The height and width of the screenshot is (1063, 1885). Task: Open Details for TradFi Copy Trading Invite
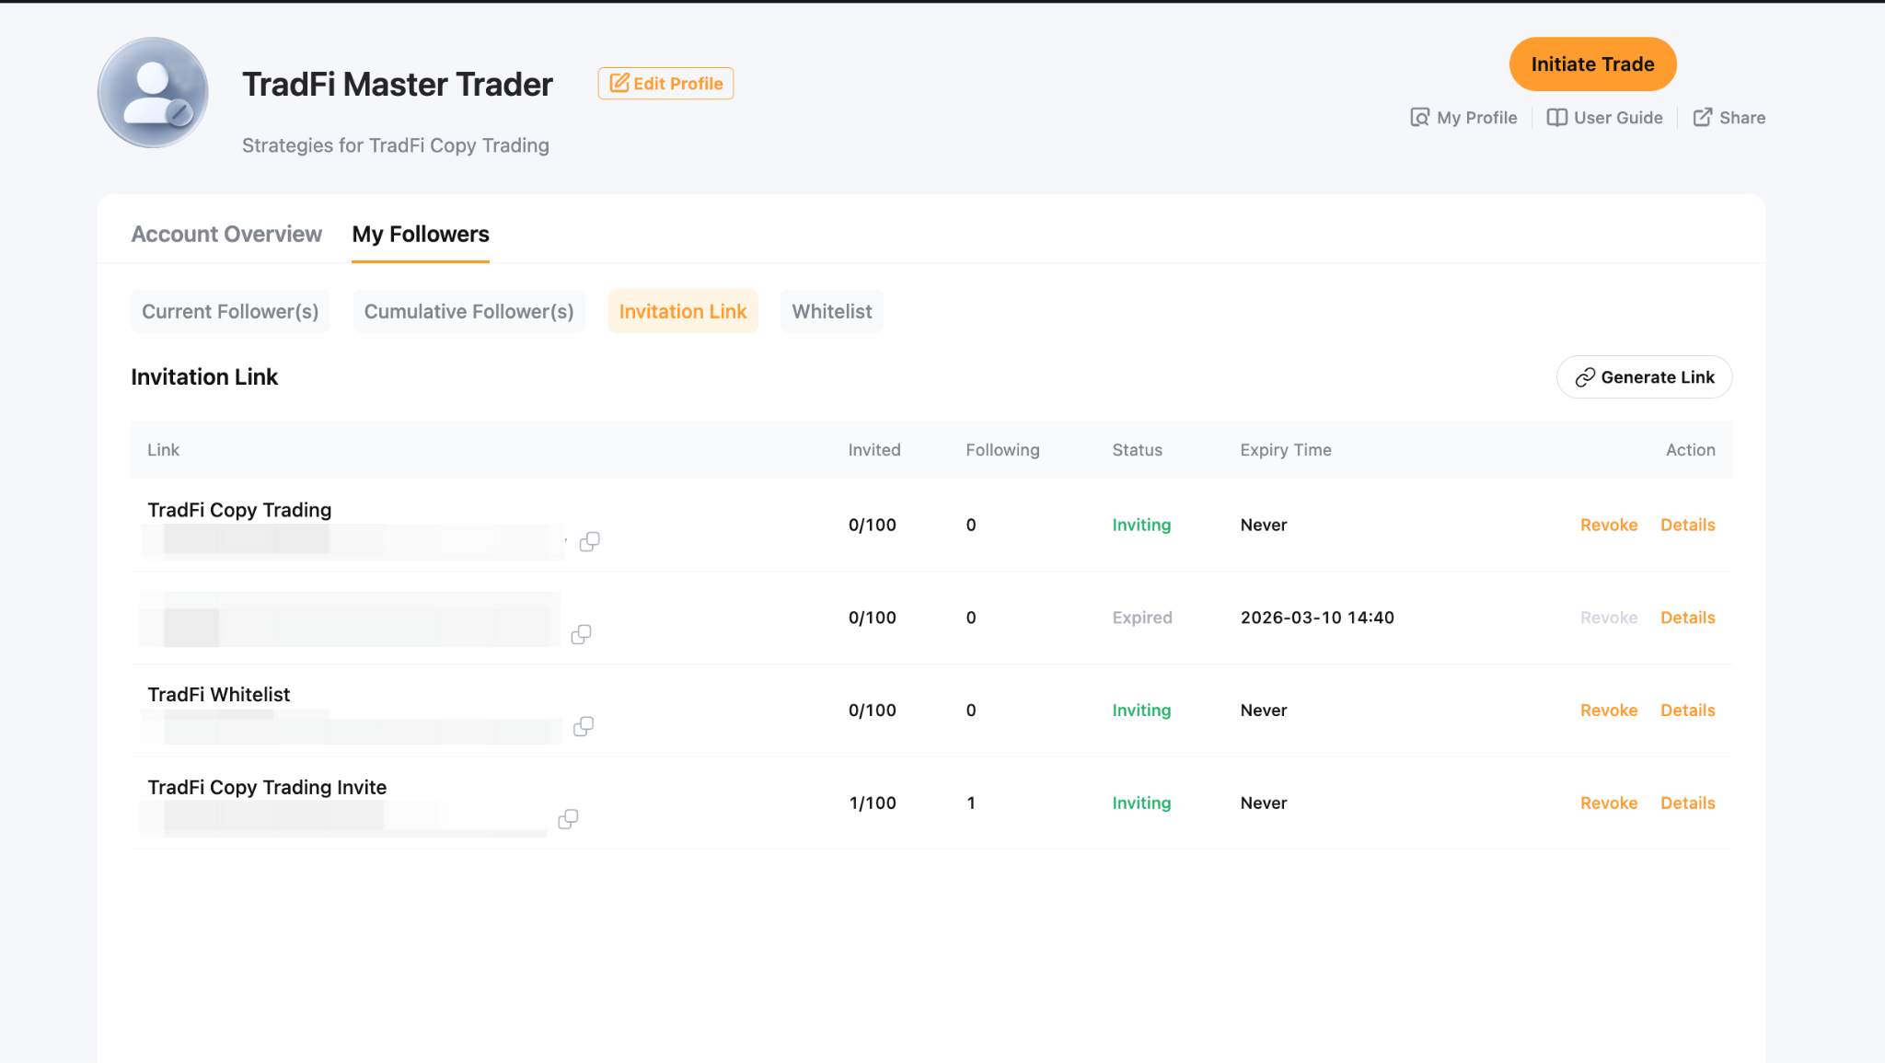coord(1687,803)
